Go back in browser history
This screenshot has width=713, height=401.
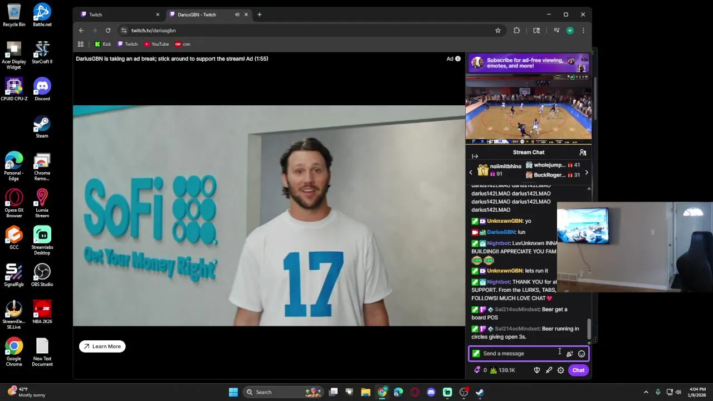click(81, 31)
